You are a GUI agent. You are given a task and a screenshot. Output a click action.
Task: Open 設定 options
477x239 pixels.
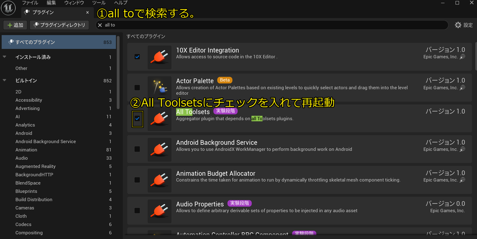tap(464, 25)
